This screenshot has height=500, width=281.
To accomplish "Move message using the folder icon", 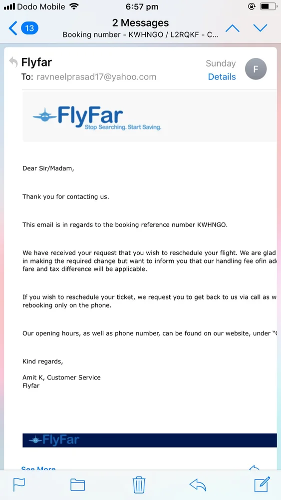I will (77, 485).
